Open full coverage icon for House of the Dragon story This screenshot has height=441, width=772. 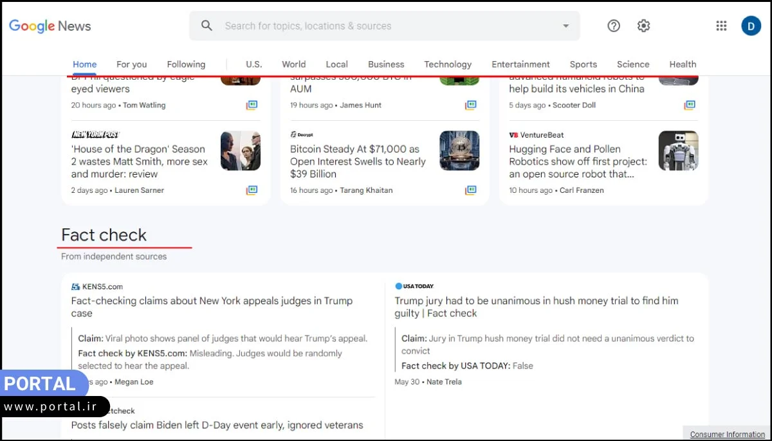[x=252, y=190]
